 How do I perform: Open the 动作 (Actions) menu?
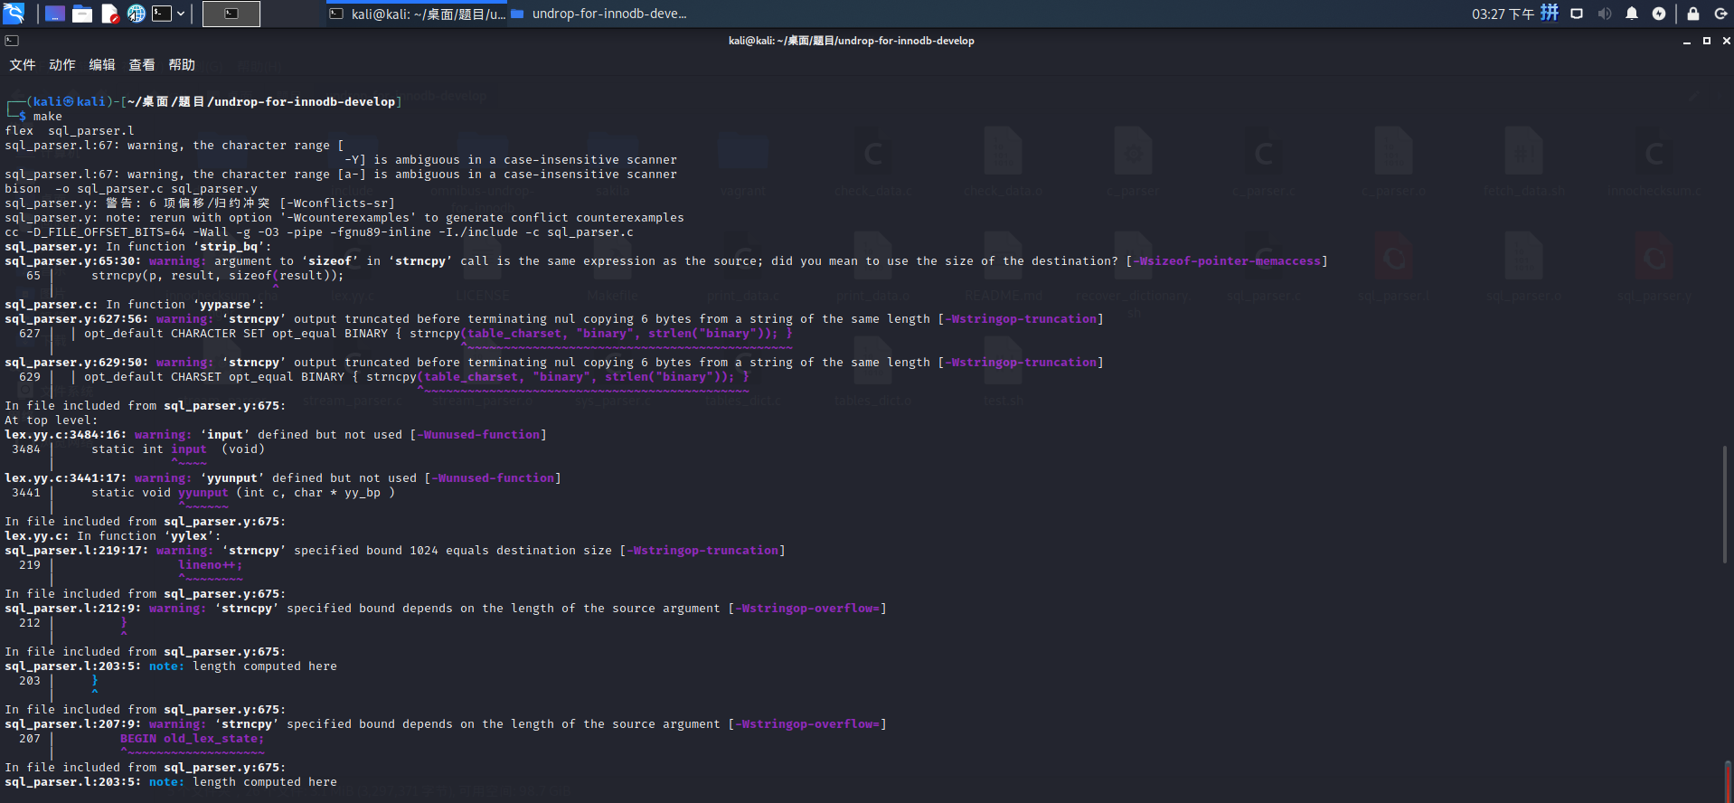point(62,65)
